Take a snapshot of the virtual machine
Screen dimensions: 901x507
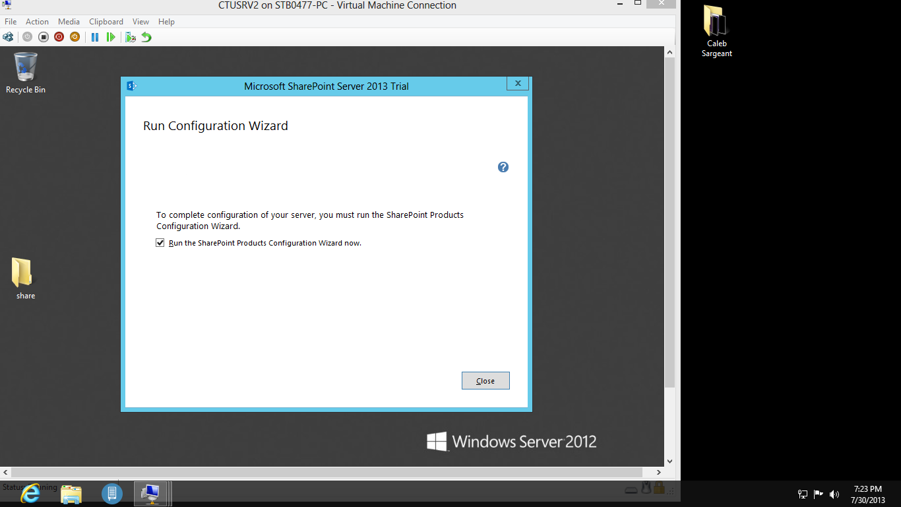131,37
